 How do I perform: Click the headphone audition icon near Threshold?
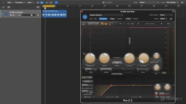(x=84, y=54)
